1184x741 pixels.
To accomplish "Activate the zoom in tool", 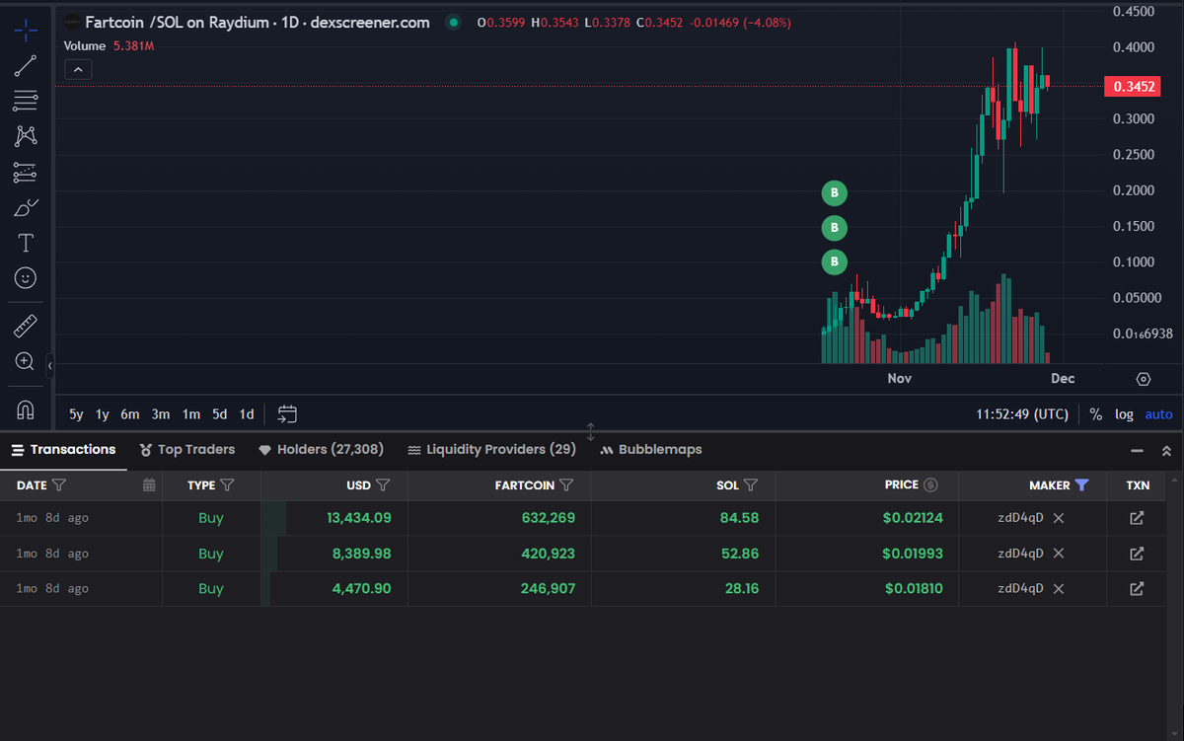I will (x=26, y=361).
